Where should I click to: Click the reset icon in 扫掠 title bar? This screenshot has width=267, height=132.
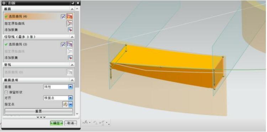pyautogui.click(x=73, y=3)
